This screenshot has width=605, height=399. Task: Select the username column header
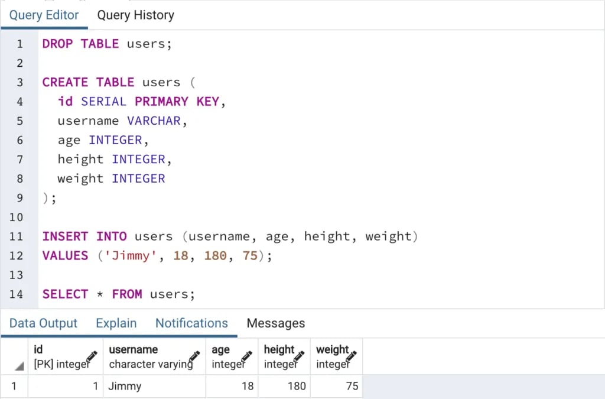[x=154, y=356]
